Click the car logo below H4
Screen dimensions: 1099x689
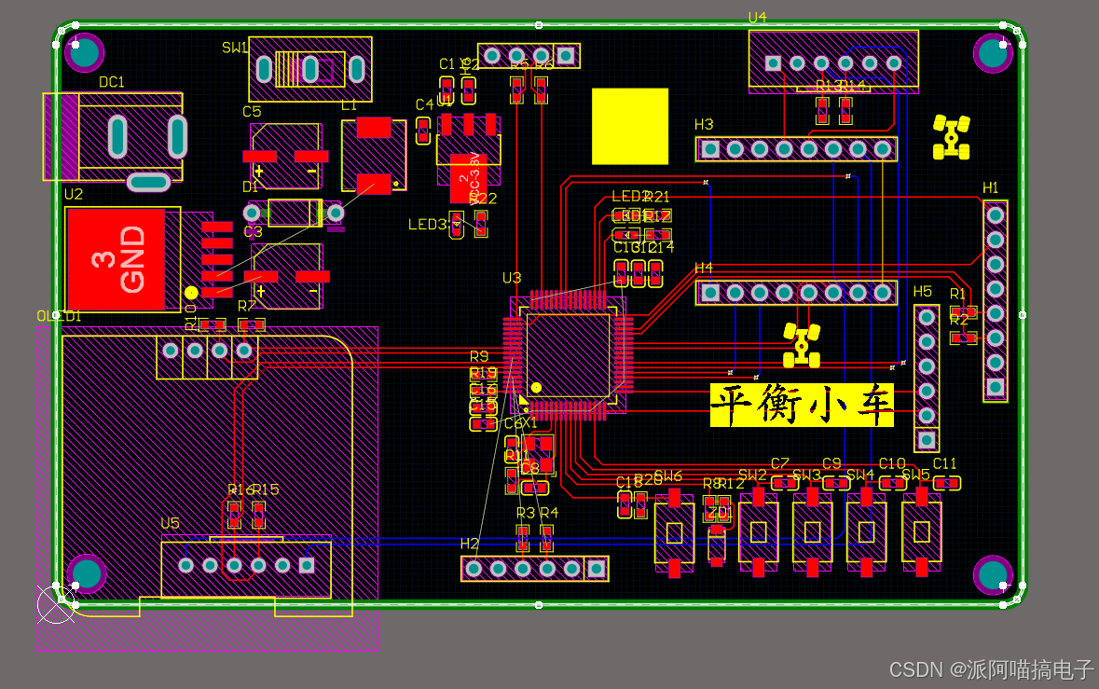[802, 346]
